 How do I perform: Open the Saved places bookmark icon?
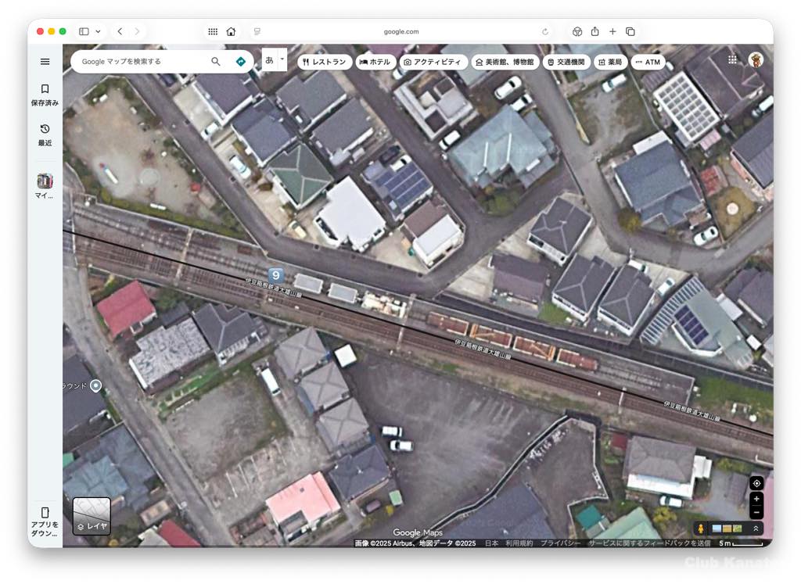[x=45, y=89]
